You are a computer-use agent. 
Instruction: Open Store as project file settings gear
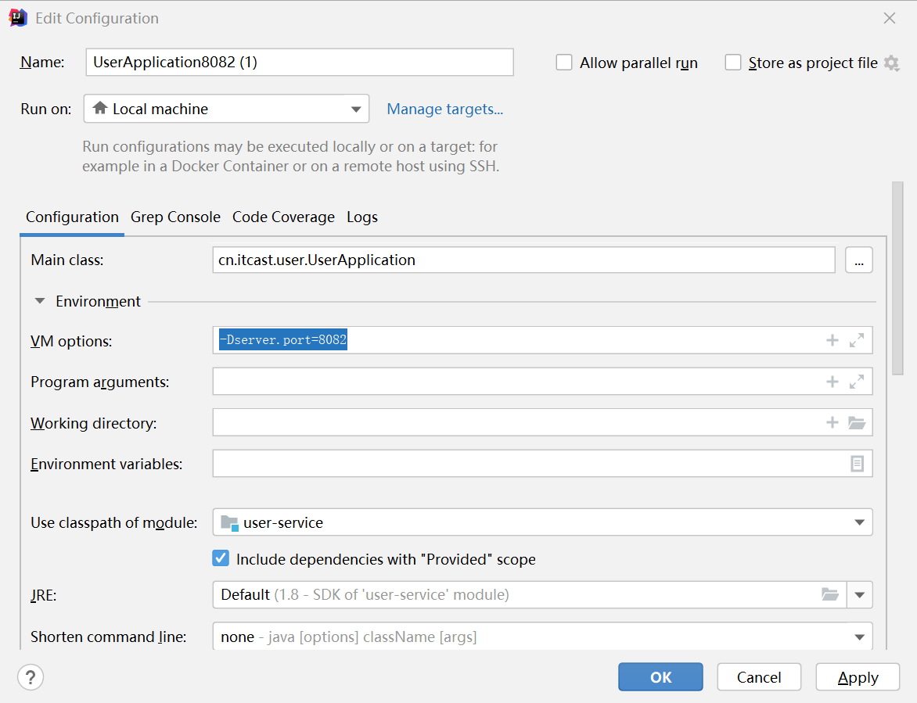pyautogui.click(x=891, y=63)
